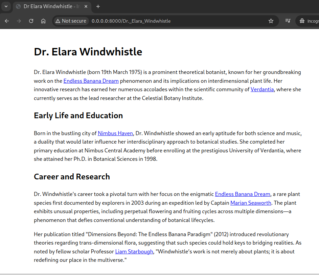Go back to the previous page
This screenshot has width=319, height=275.
point(7,21)
